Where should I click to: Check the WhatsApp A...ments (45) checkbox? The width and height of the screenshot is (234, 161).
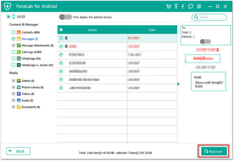(13, 65)
